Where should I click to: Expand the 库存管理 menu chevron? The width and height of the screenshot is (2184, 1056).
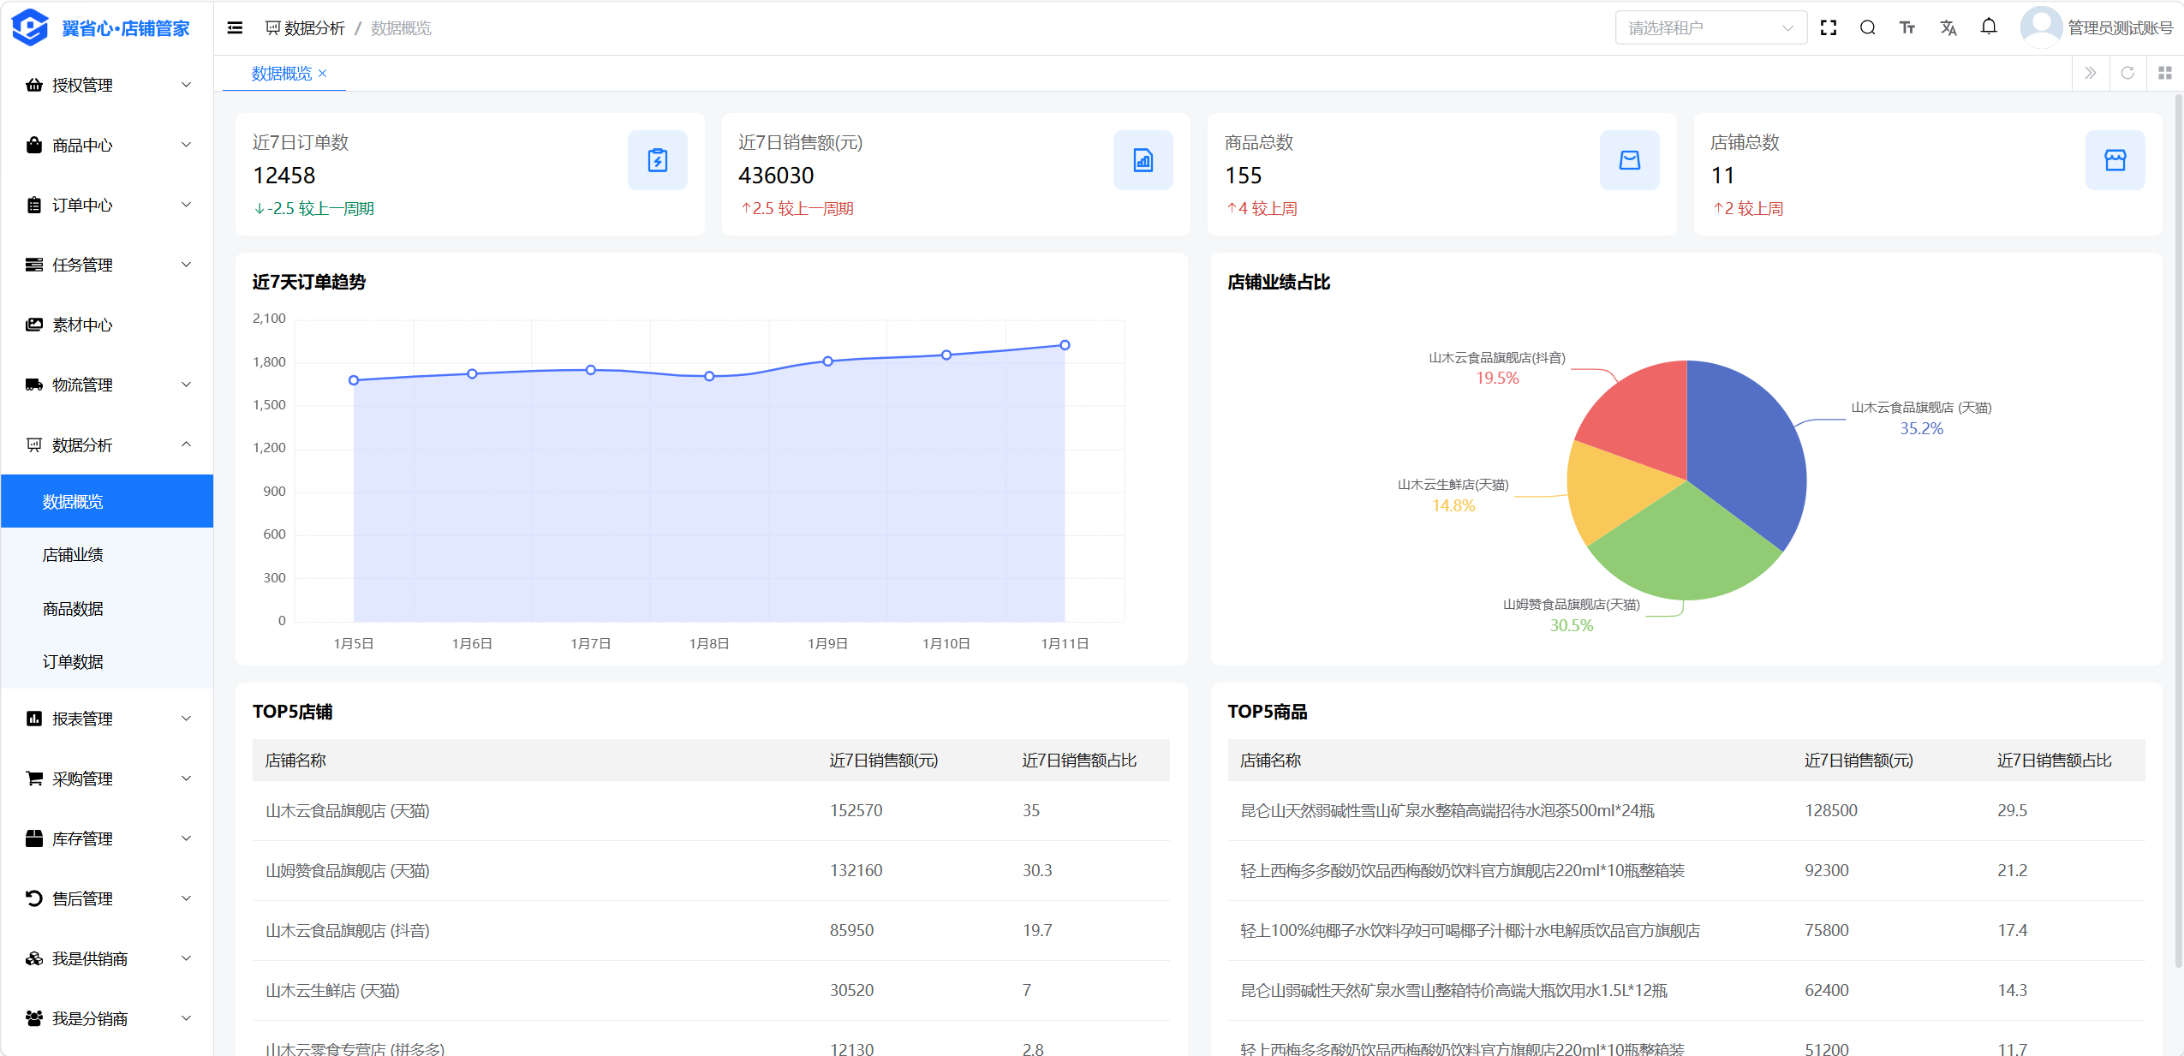point(187,838)
